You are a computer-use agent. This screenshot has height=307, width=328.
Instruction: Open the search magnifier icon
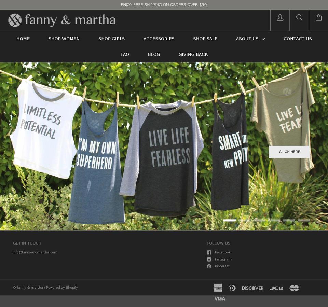(x=299, y=17)
